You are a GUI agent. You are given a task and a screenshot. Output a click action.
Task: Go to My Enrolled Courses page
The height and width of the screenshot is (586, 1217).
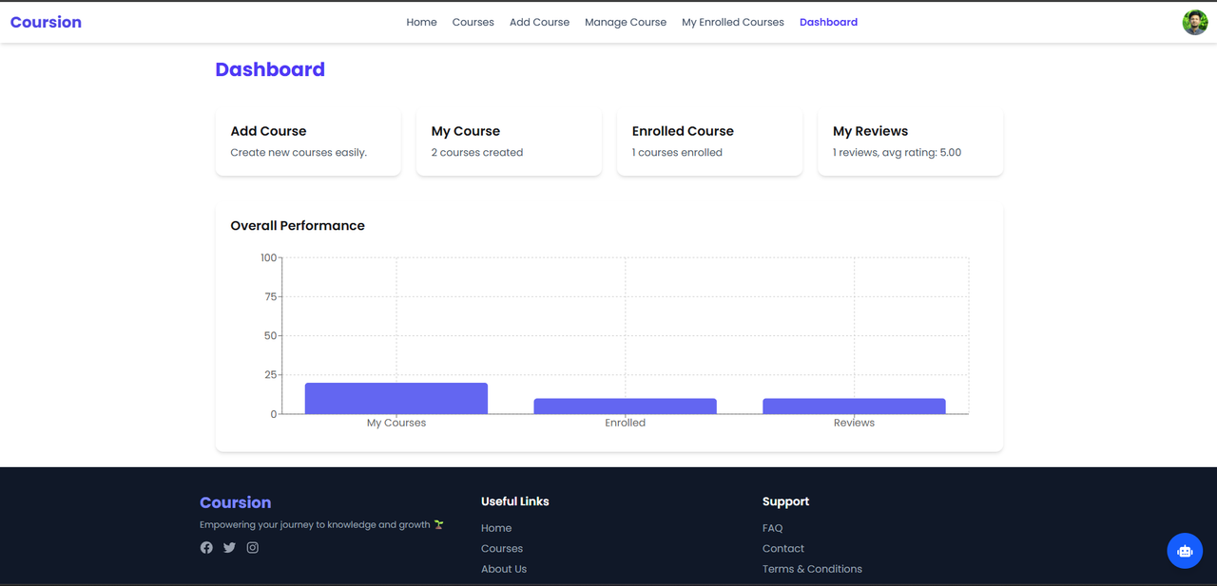tap(733, 22)
